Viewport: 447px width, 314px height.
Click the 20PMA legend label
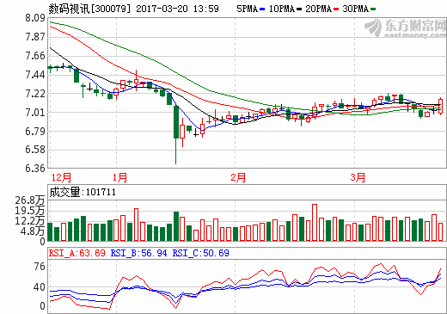(x=319, y=9)
